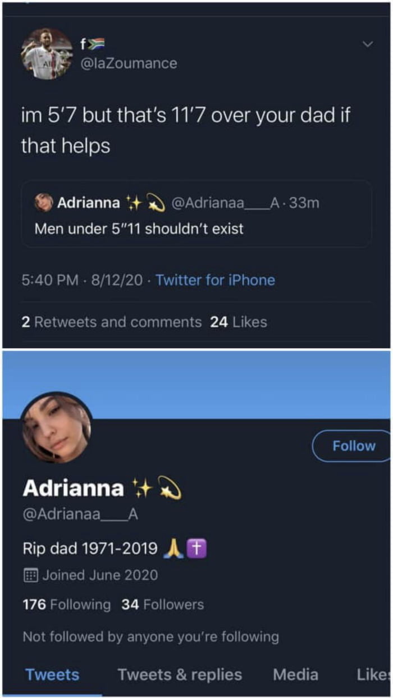Screen dimensions: 393x698
Task: Click the Twitter for iPhone link
Action: (215, 280)
